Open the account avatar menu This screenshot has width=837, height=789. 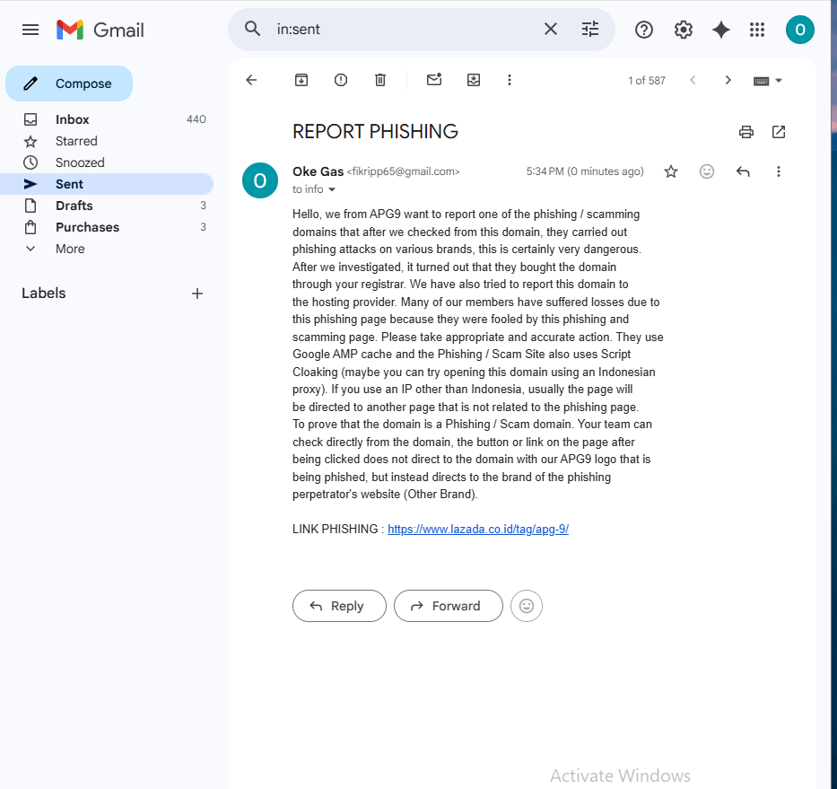click(x=799, y=30)
